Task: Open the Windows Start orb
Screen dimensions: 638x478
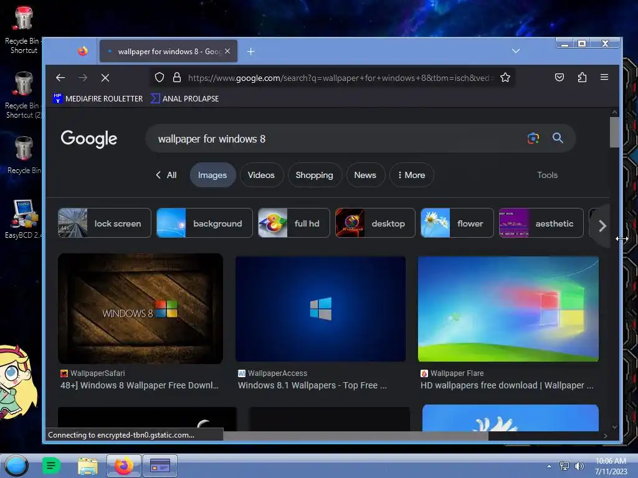Action: tap(17, 466)
